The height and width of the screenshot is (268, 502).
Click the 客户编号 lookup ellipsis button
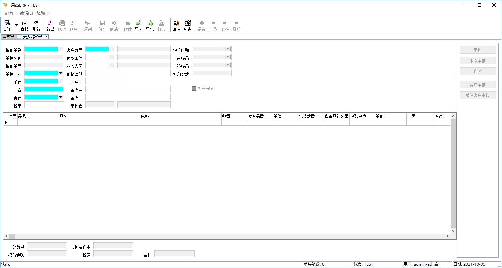coord(111,49)
